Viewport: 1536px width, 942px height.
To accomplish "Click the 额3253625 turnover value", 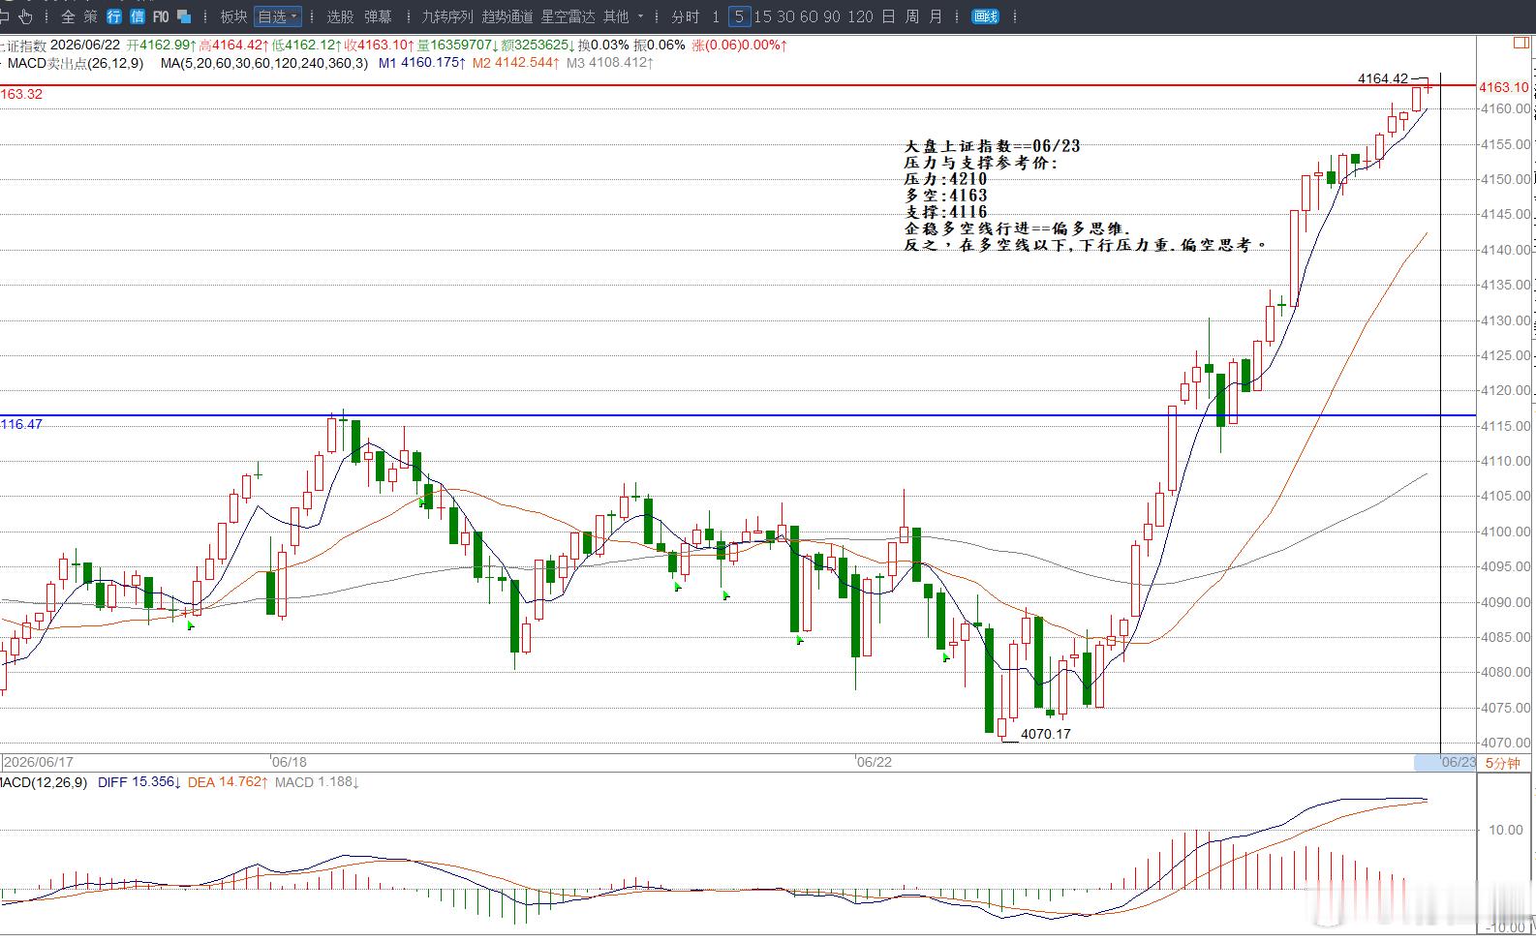I will (538, 45).
